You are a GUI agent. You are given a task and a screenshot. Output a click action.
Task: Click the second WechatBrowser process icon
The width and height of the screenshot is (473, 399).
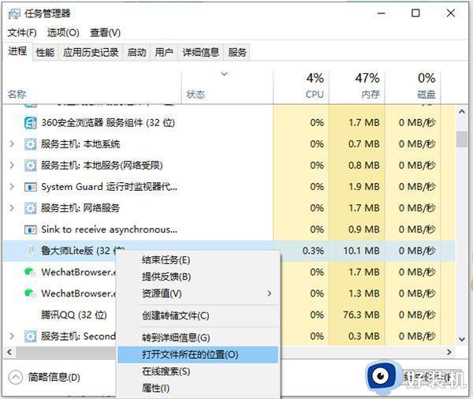point(30,293)
